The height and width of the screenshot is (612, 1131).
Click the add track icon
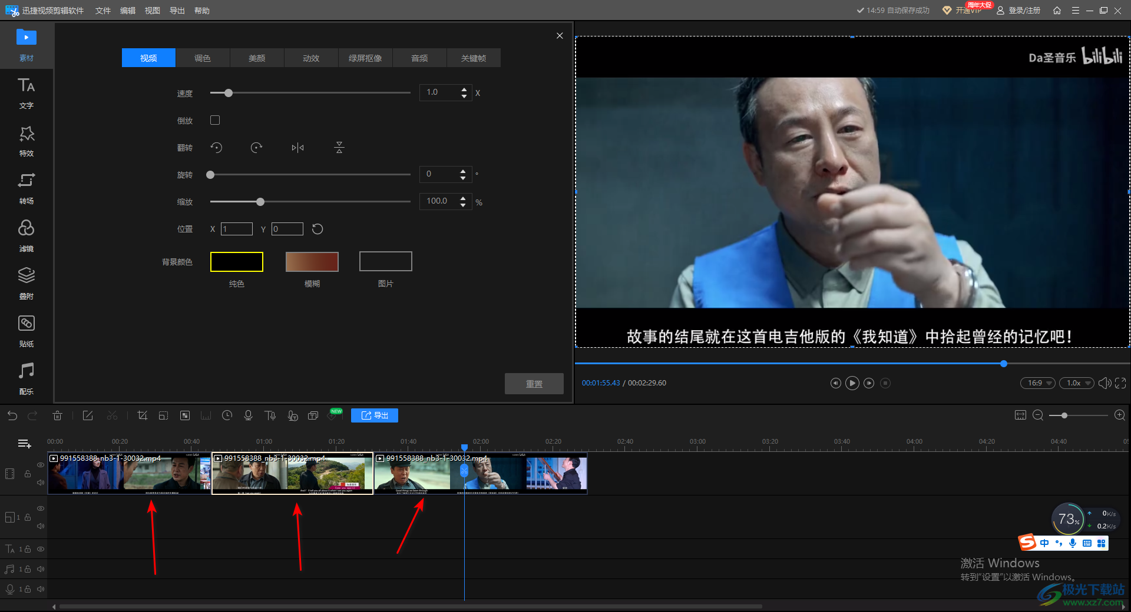tap(24, 444)
